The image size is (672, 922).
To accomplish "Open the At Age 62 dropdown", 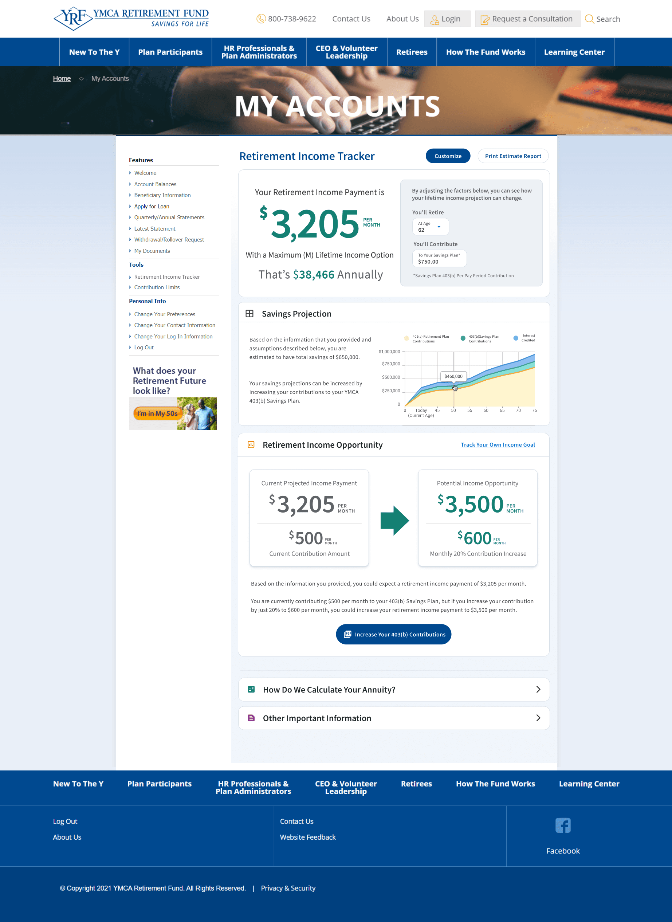I will (x=431, y=227).
